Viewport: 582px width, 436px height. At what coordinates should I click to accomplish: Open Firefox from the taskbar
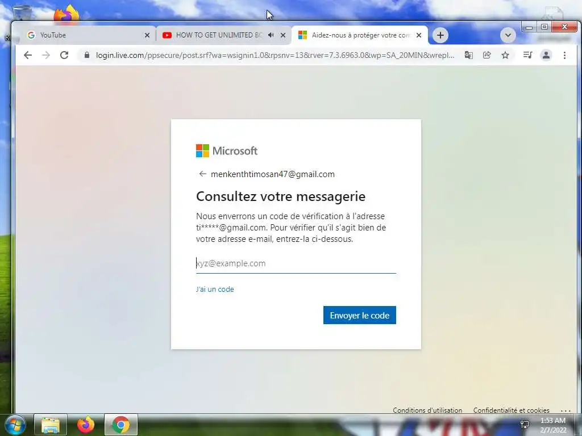[x=86, y=425]
